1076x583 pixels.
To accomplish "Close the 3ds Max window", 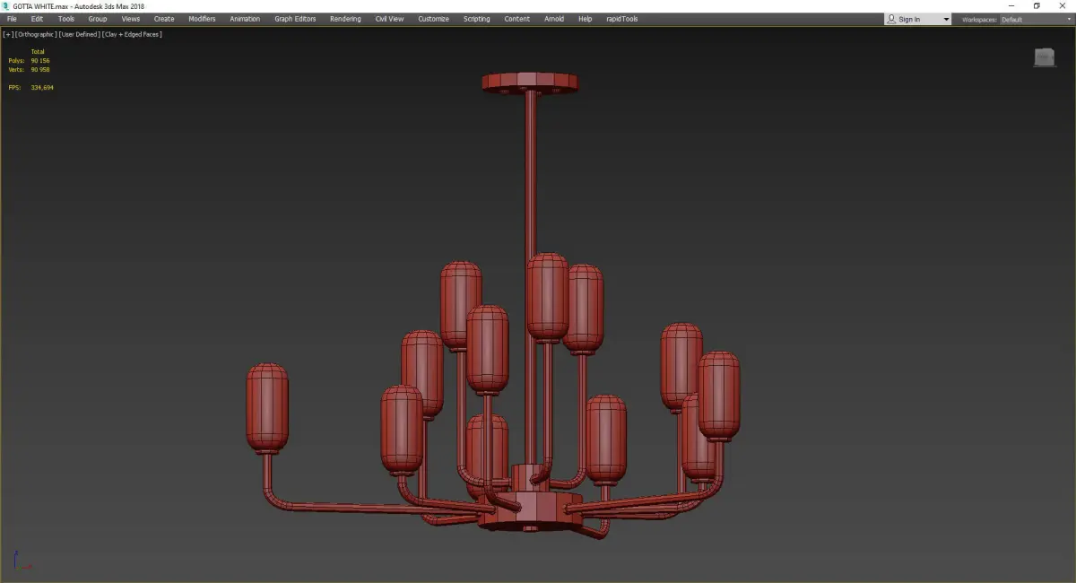I will click(1063, 6).
